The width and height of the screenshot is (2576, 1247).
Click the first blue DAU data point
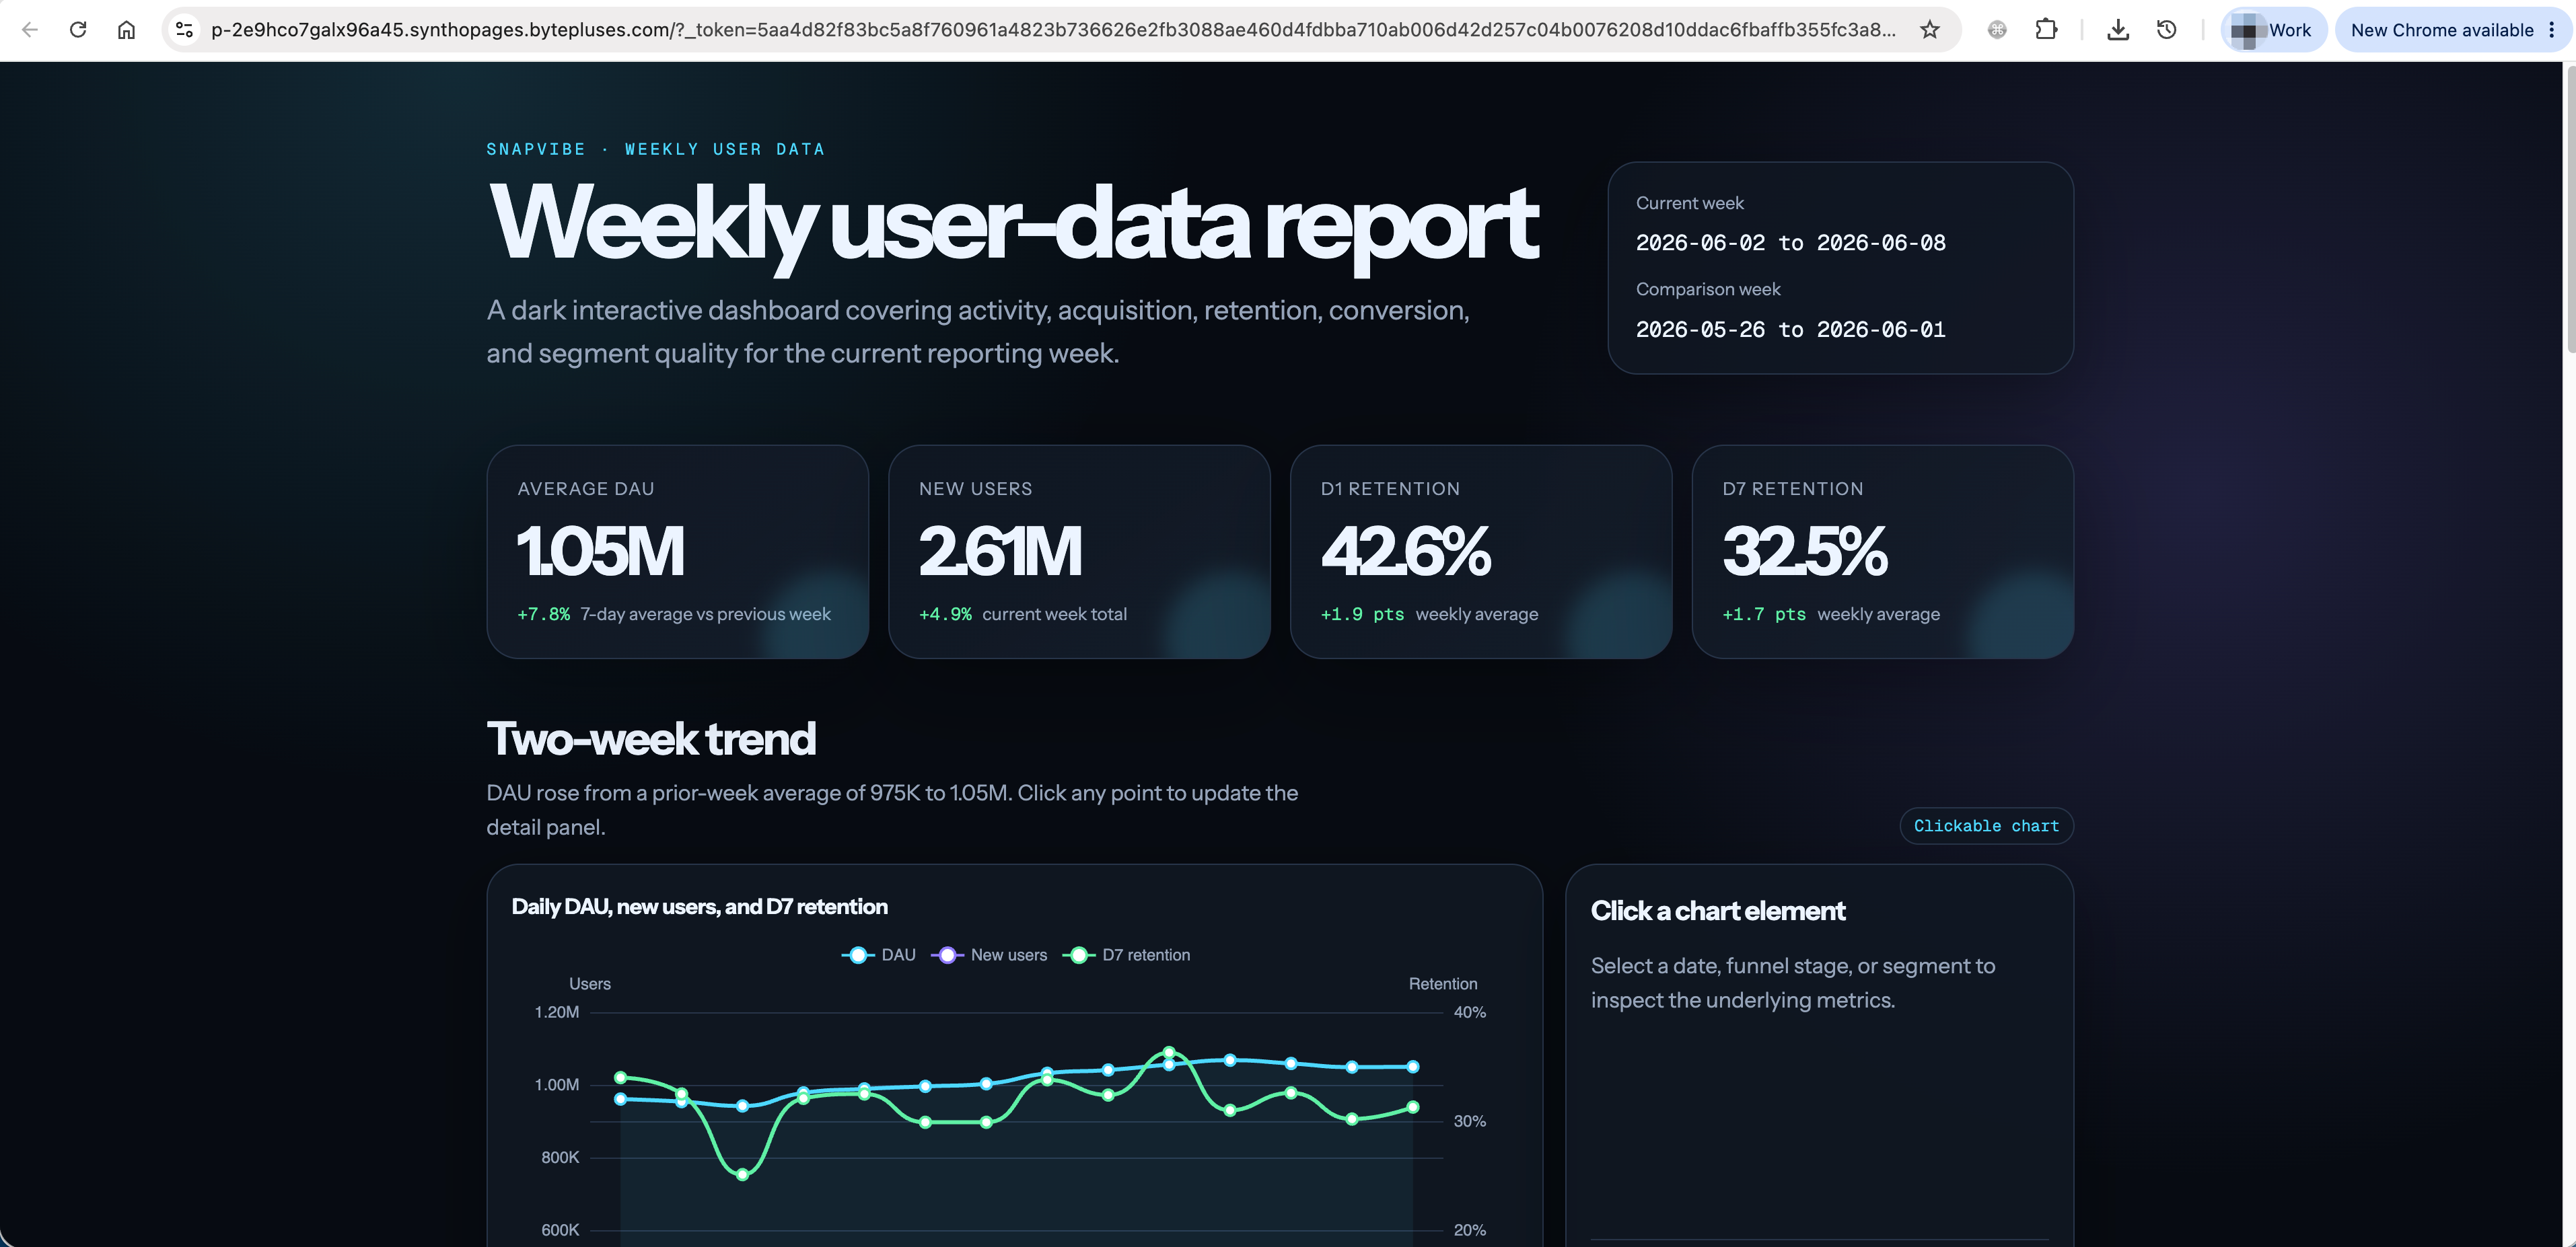621,1099
